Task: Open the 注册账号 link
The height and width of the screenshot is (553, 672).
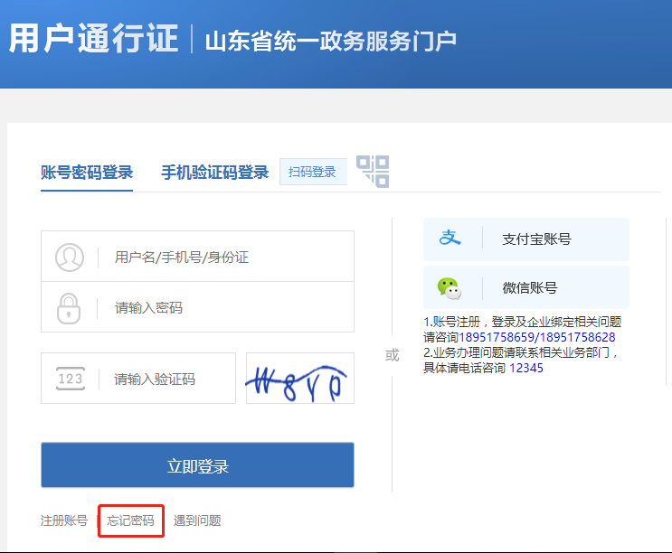Action: click(x=64, y=520)
